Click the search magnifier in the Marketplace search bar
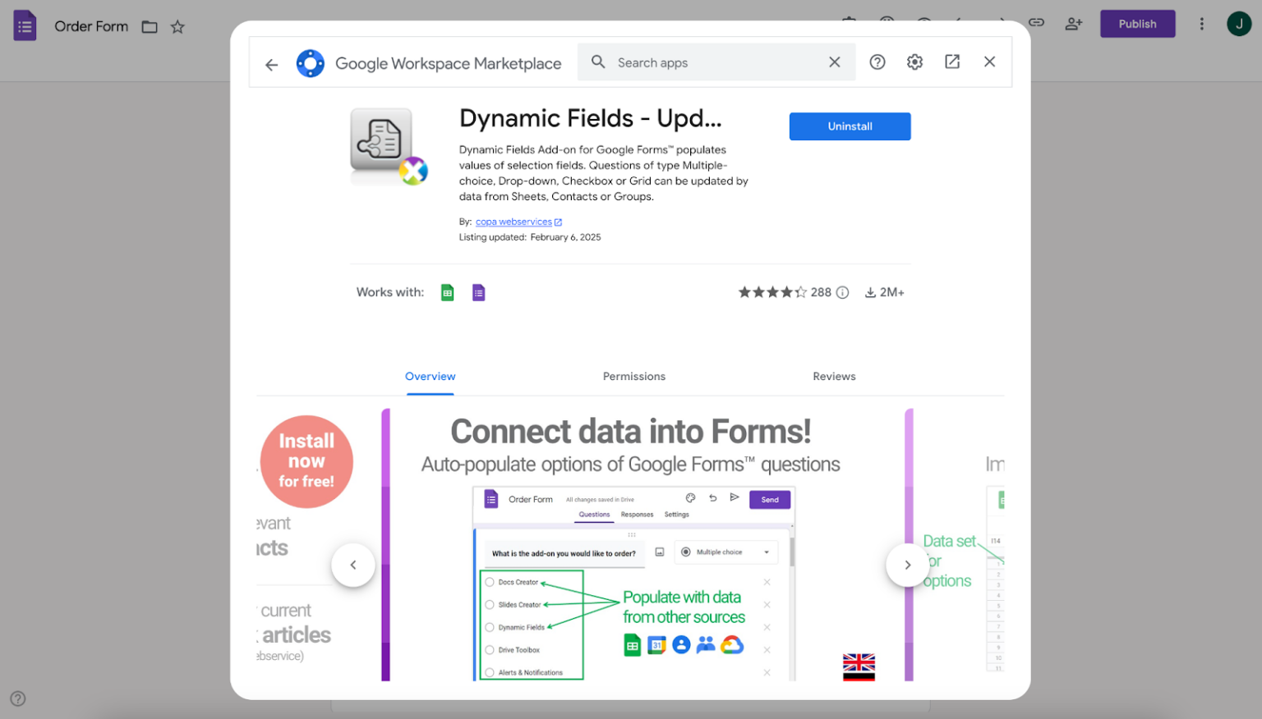The height and width of the screenshot is (719, 1262). click(x=598, y=62)
